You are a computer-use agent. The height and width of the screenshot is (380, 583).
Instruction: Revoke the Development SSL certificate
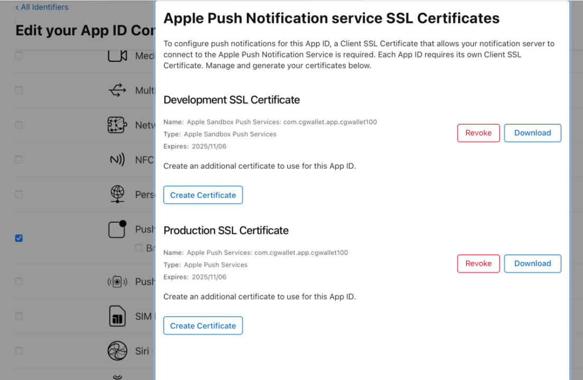[478, 133]
